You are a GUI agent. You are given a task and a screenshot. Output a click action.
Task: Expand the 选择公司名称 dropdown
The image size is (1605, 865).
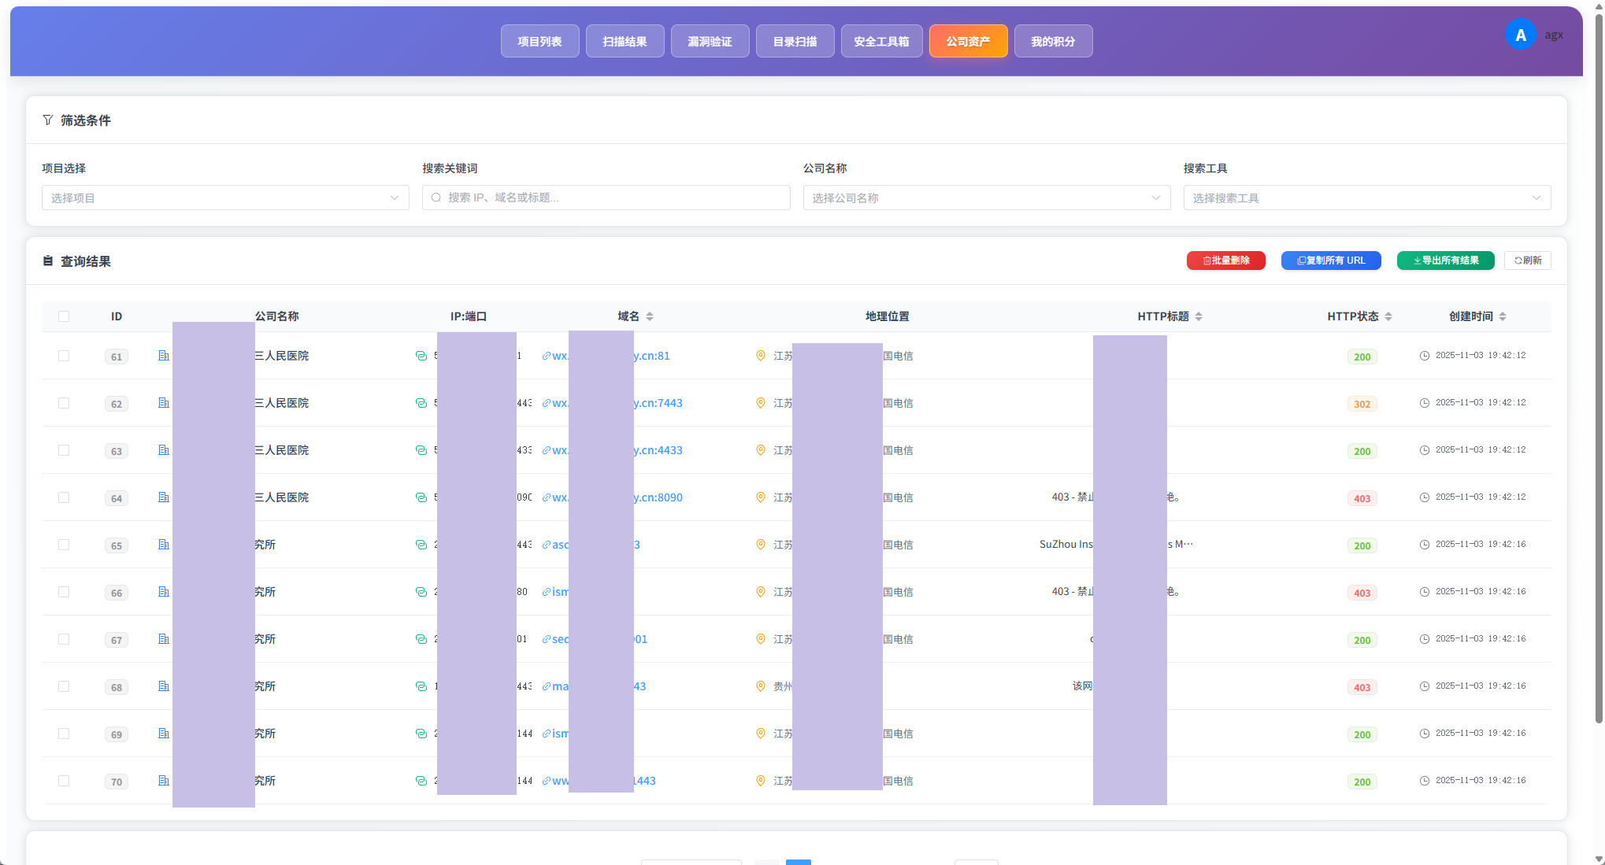[x=987, y=198]
